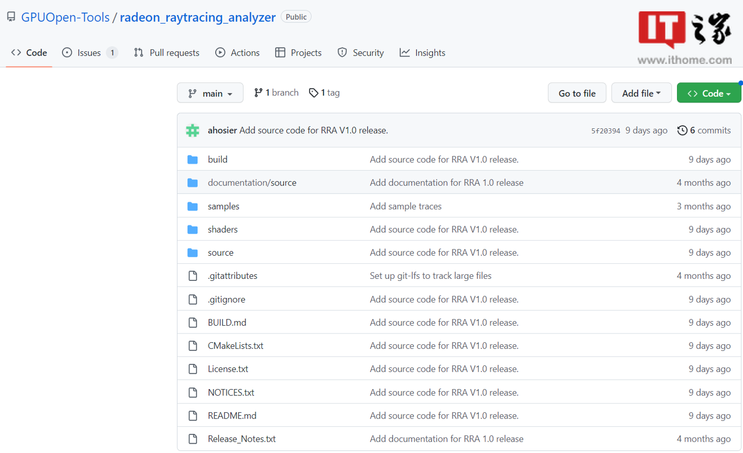Open the NOTICES.txt file
The height and width of the screenshot is (453, 743).
(231, 393)
